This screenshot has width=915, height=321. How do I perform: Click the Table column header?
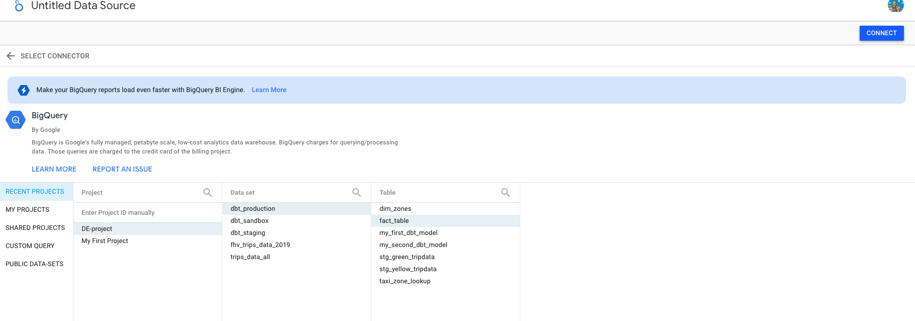click(x=388, y=193)
